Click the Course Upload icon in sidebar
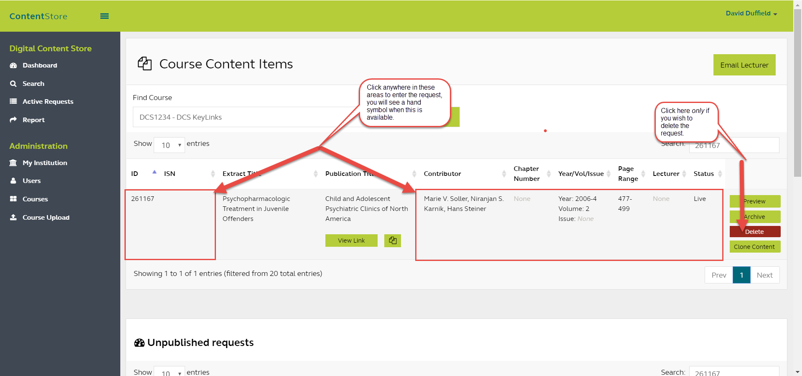This screenshot has height=376, width=802. (x=13, y=217)
